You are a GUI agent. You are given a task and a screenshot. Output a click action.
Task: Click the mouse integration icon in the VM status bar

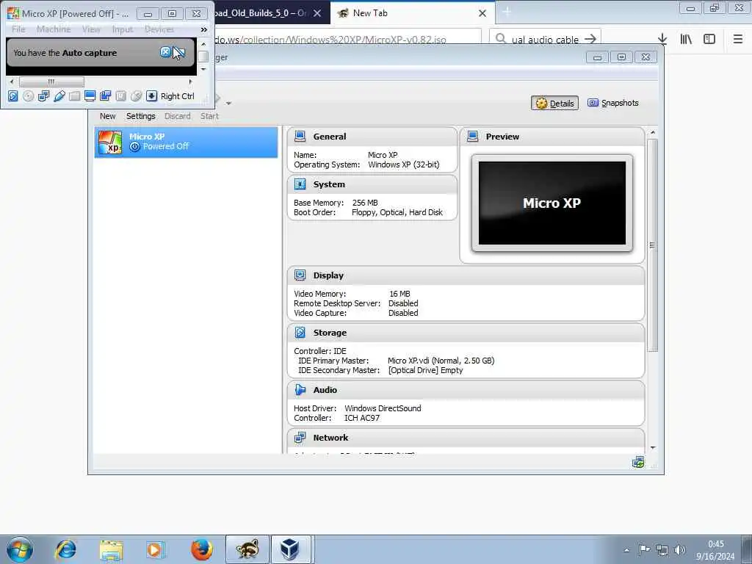(136, 96)
